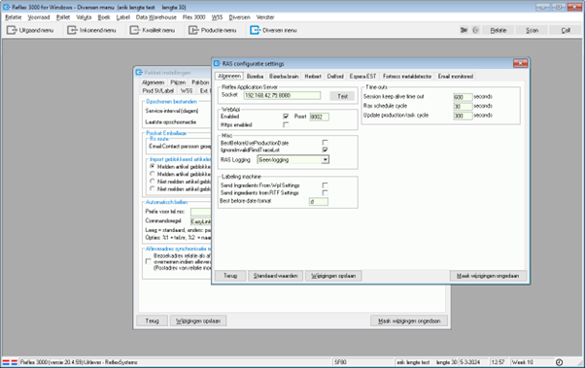Open the Flex 3000 menu

tap(193, 17)
